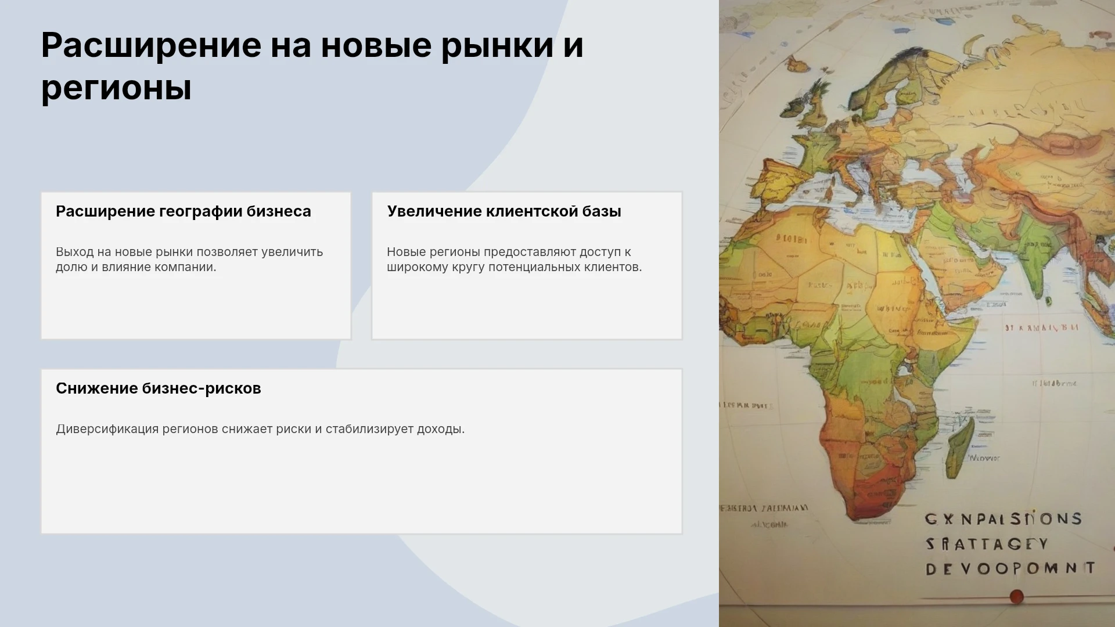The image size is (1115, 627).
Task: Select the 'Снижение бизнес-рисков' heading
Action: [159, 388]
